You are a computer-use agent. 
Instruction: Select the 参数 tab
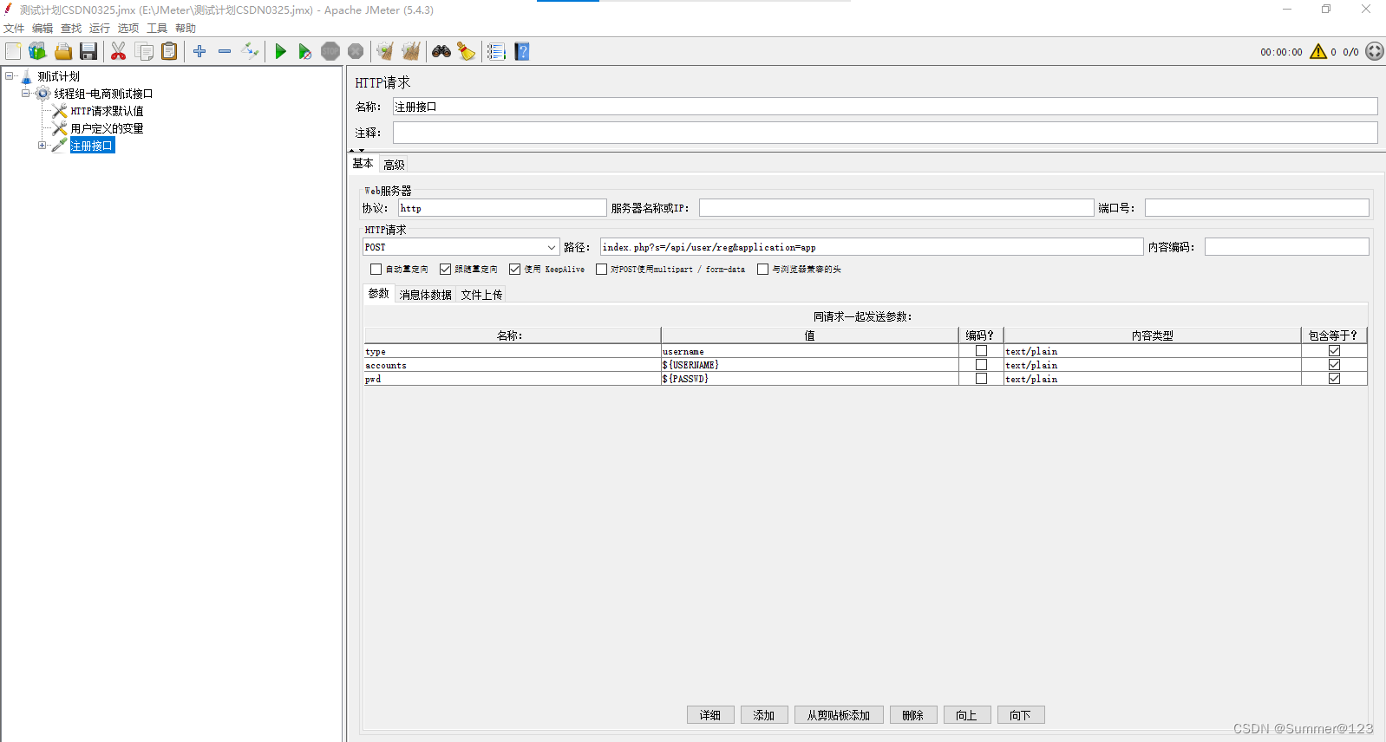(378, 294)
